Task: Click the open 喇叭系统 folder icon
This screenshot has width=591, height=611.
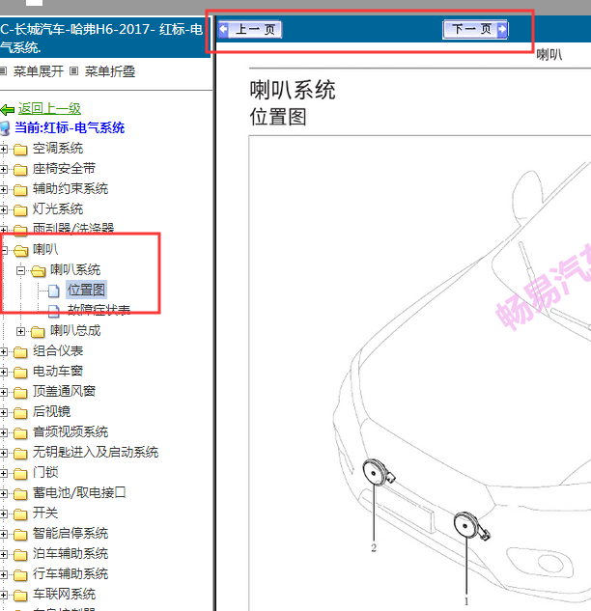Action: click(38, 271)
